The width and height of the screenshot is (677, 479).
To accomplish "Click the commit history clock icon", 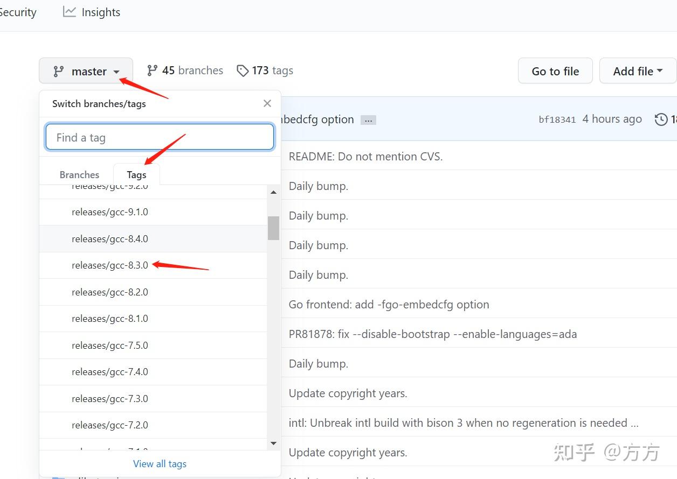I will click(661, 119).
